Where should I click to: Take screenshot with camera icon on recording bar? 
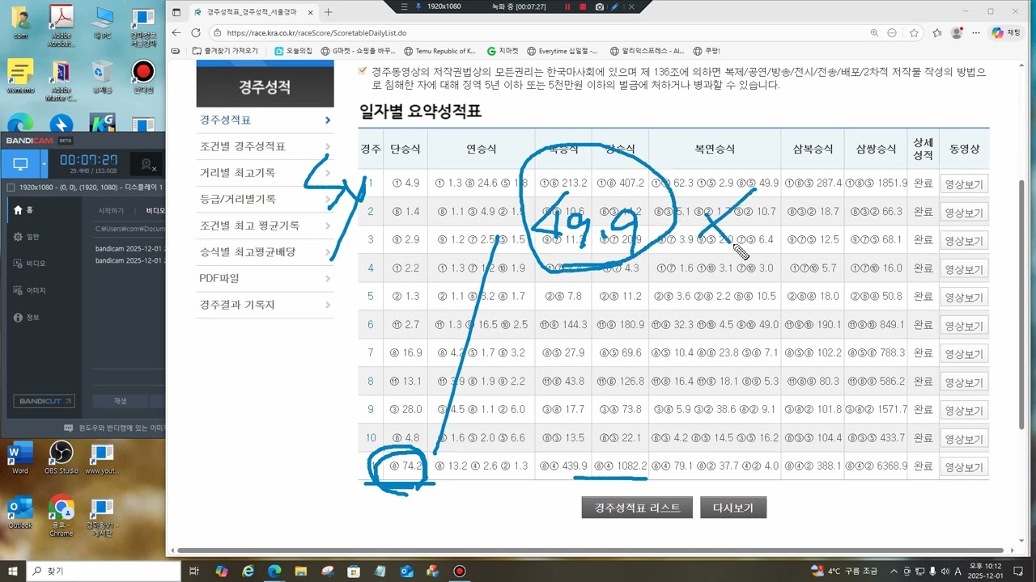tap(599, 6)
